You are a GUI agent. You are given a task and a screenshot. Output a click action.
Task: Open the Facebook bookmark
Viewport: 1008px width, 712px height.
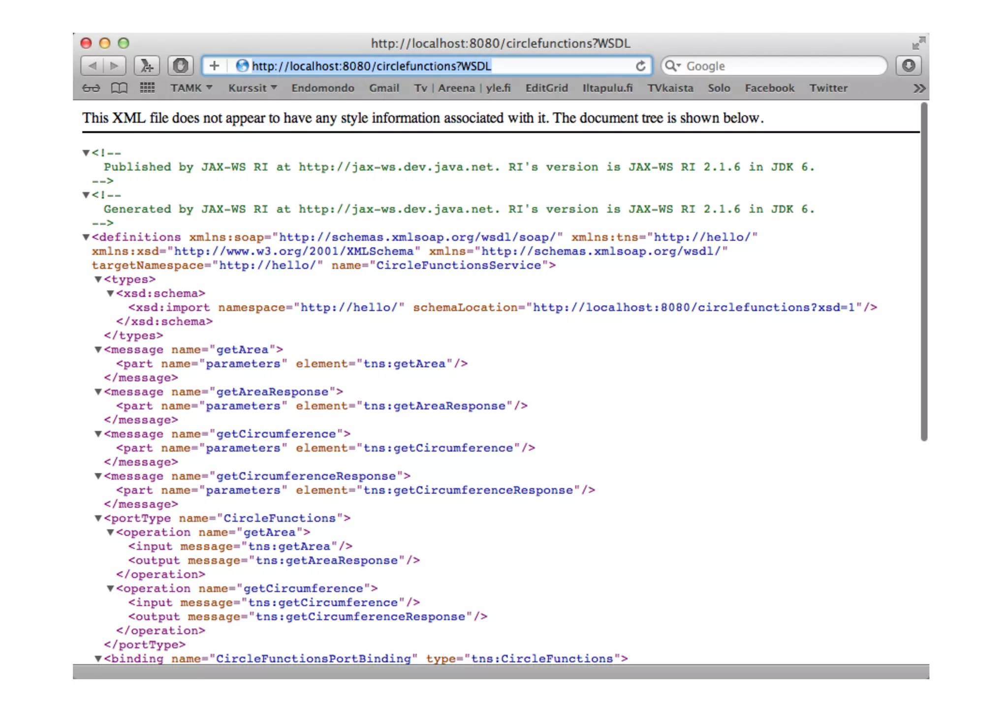(769, 88)
